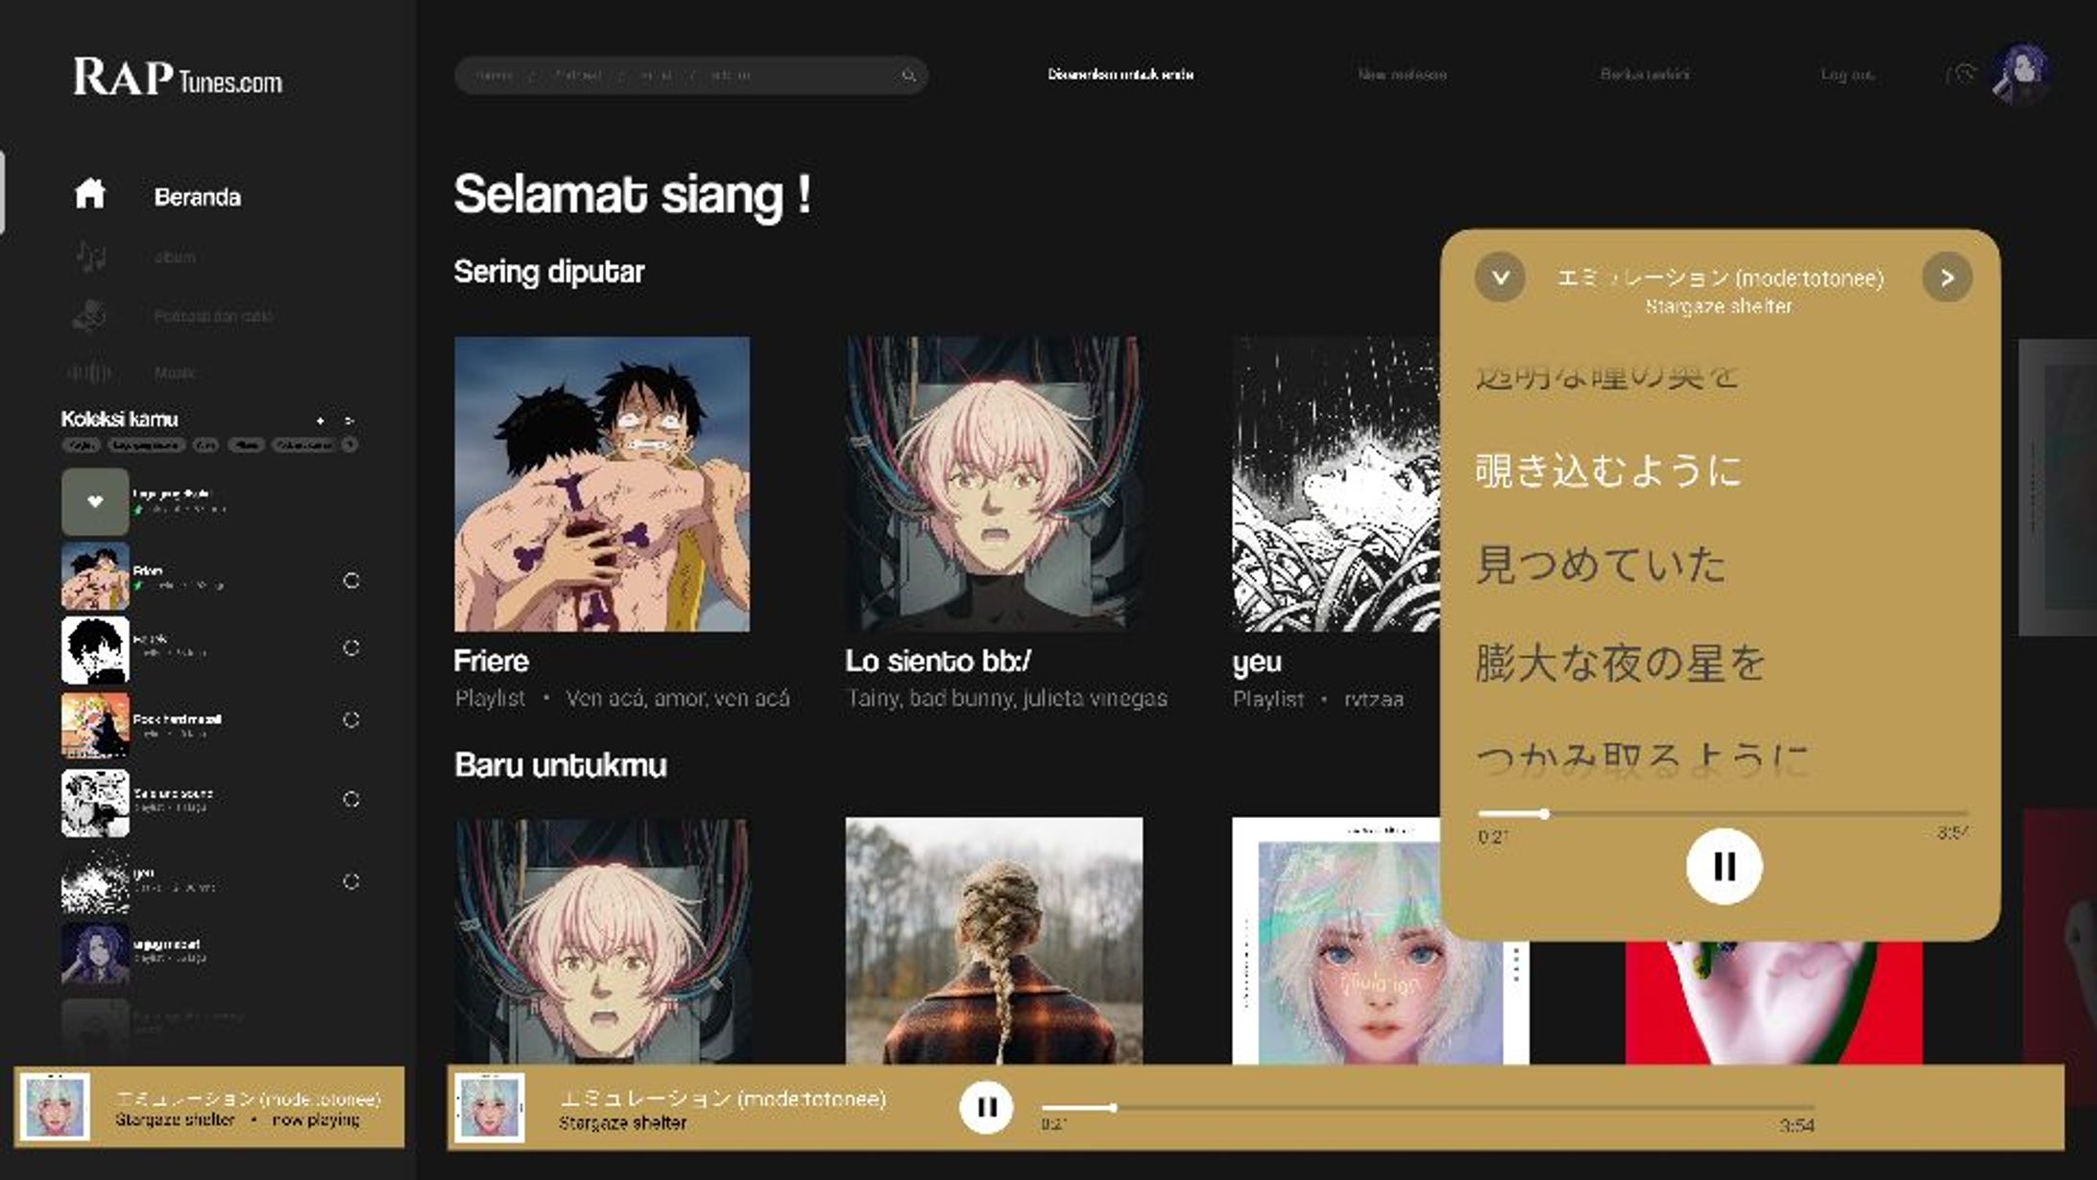Click the Log out link
This screenshot has height=1180, width=2097.
tap(1846, 75)
